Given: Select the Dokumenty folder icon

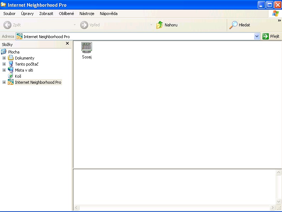Looking at the screenshot, I should 11,58.
